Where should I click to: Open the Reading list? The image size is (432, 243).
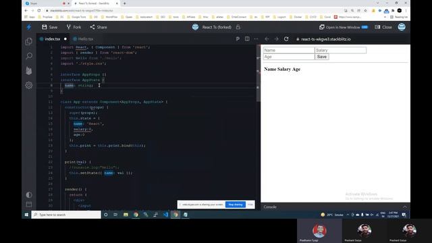399,17
